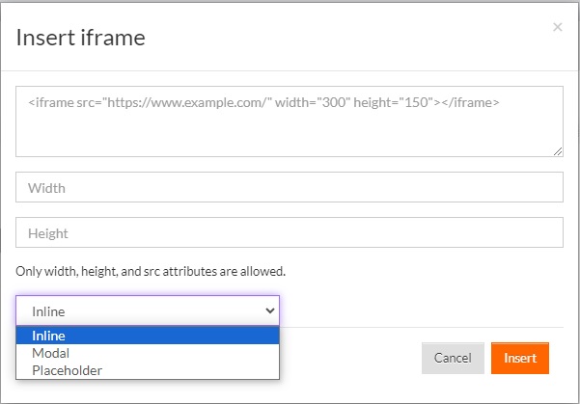Focus the Height input field

click(290, 232)
